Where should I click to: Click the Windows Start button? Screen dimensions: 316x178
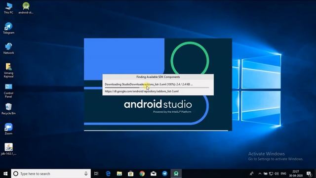click(5, 174)
